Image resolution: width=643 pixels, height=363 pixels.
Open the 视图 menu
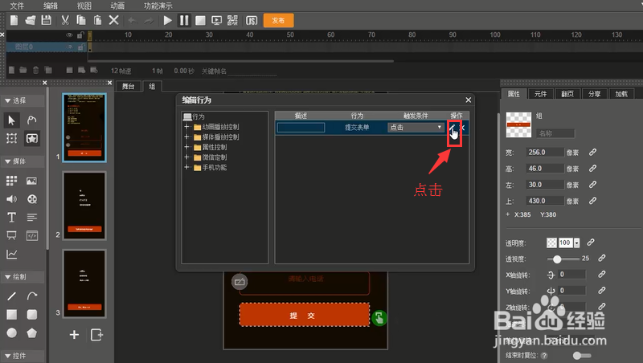[84, 6]
